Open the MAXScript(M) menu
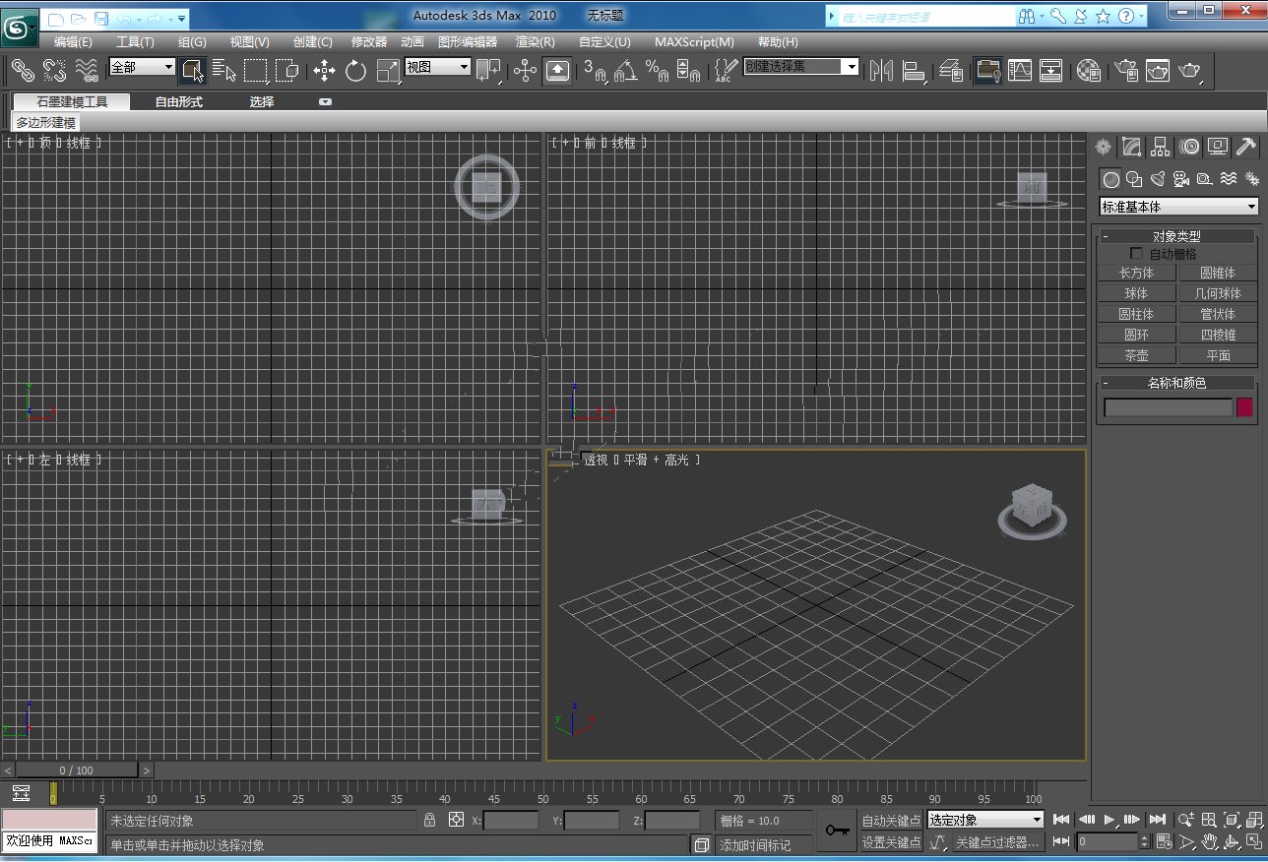1268x862 pixels. 694,42
